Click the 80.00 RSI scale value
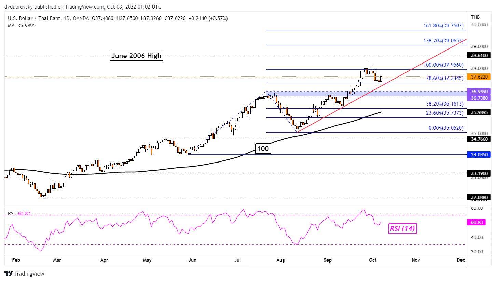Viewport: 496px width, 281px height. point(476,208)
